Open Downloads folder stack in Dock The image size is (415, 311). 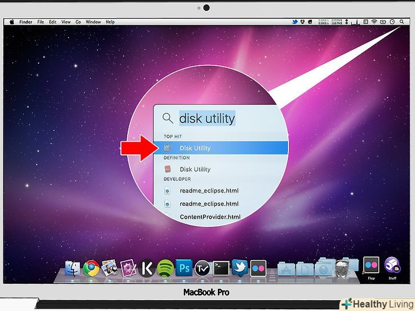(323, 268)
